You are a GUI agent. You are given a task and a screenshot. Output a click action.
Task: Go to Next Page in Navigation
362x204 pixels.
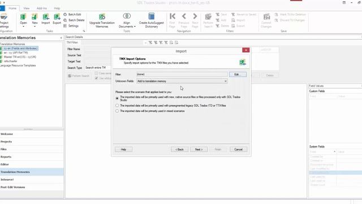[x=195, y=20]
